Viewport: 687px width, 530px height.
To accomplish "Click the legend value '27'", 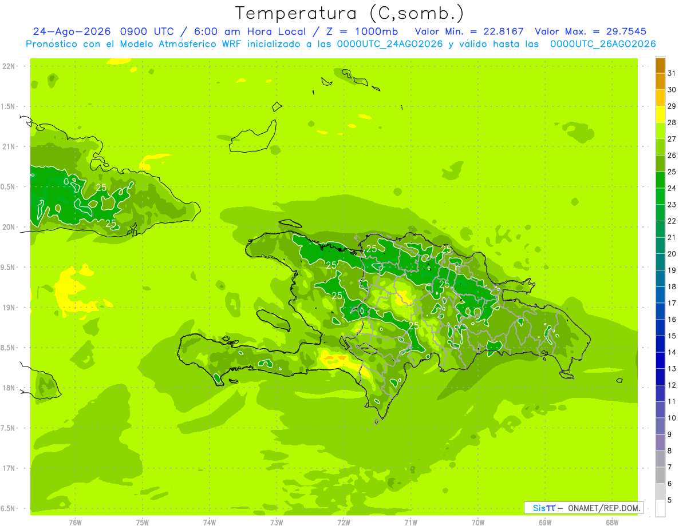I will (x=672, y=139).
